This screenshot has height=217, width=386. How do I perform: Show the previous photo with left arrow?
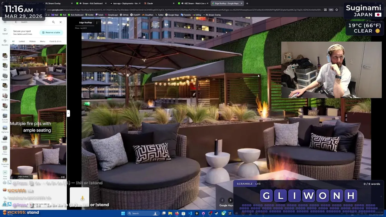(222, 200)
